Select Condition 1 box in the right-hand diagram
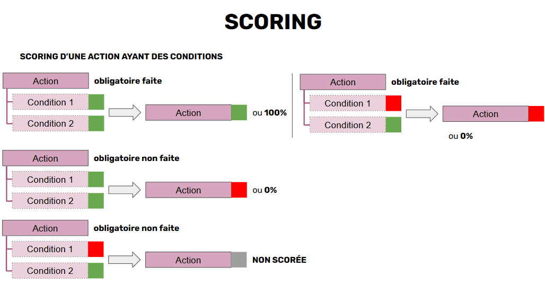 coord(347,103)
